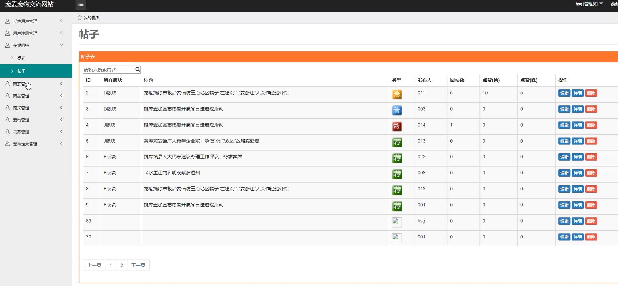Click the 荐 type icon in row 6
The width and height of the screenshot is (618, 286).
point(397,158)
